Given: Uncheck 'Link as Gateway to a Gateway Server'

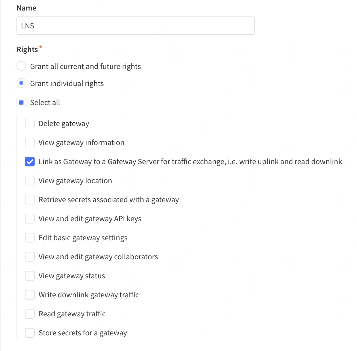Looking at the screenshot, I should 30,162.
